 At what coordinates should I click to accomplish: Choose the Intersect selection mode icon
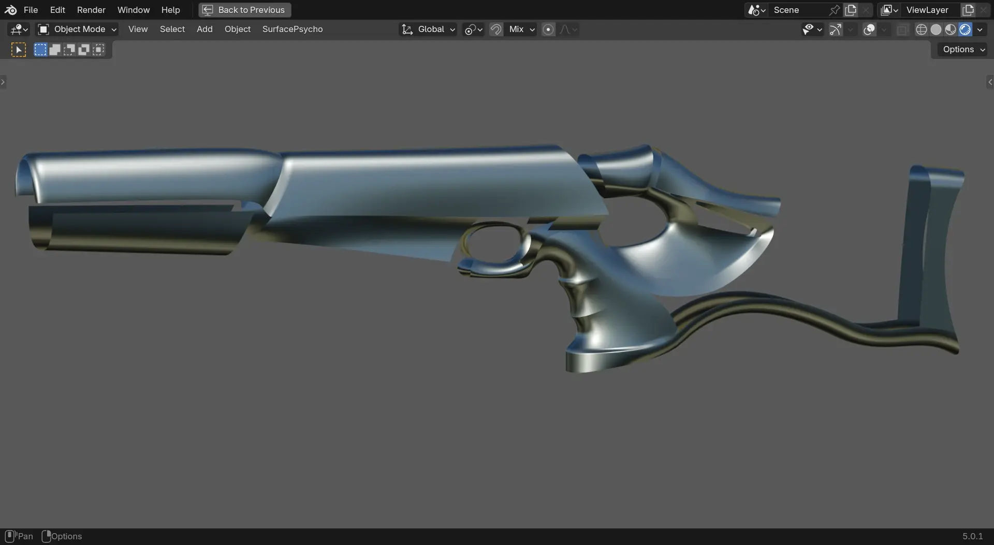pos(98,50)
